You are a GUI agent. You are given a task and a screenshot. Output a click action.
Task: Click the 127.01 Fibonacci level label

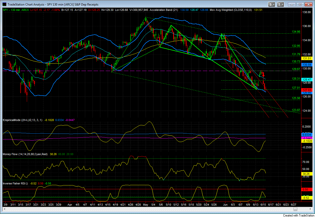click(x=296, y=88)
